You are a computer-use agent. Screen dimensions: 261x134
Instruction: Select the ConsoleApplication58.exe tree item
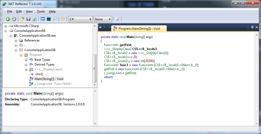(38, 36)
